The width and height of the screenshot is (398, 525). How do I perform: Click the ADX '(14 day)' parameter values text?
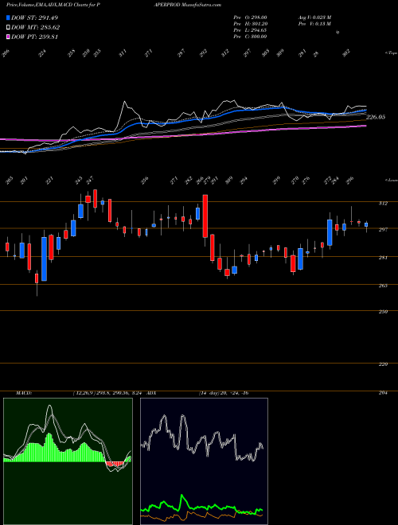224,393
